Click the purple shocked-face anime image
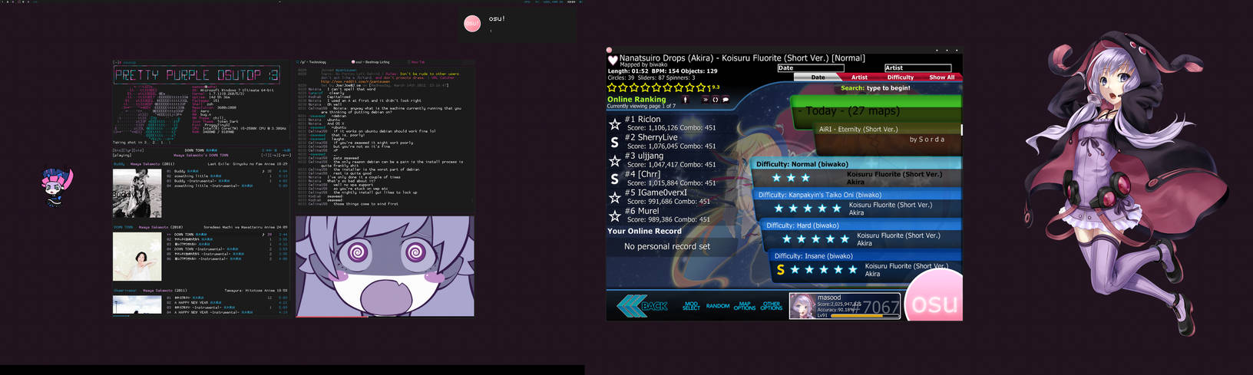This screenshot has height=375, width=1253. pyautogui.click(x=385, y=266)
